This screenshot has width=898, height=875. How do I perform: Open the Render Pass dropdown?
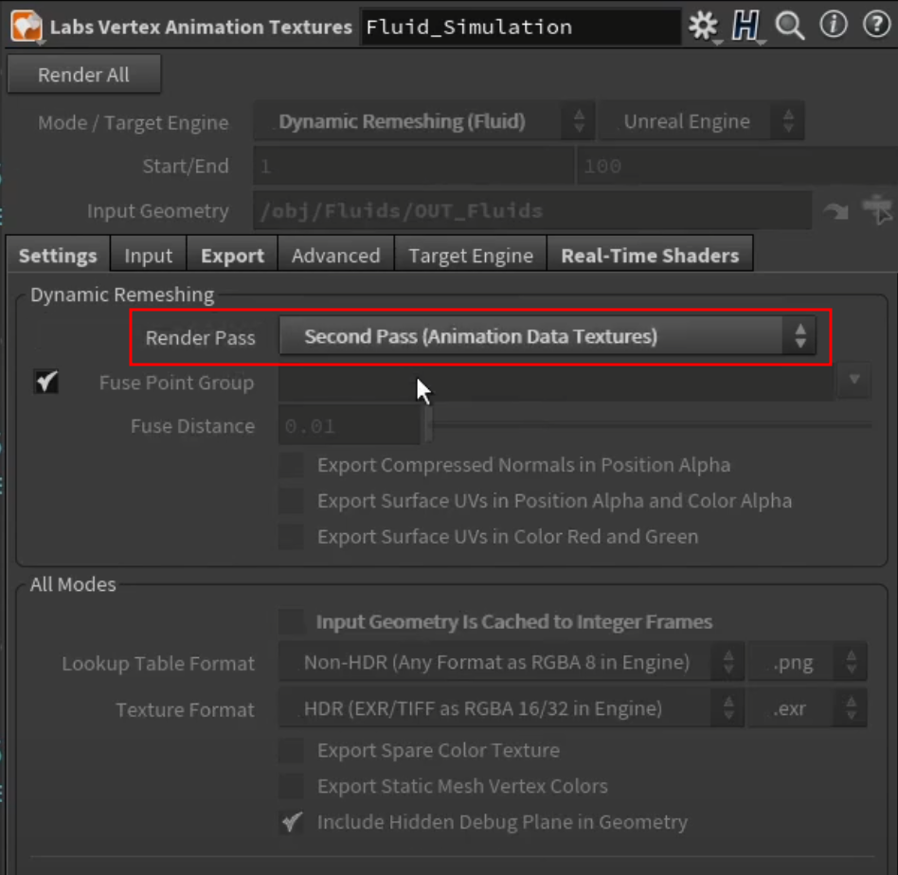tap(548, 336)
